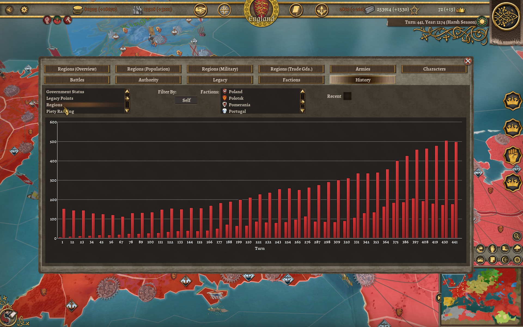
Task: Open the Authority tab
Action: (x=148, y=80)
